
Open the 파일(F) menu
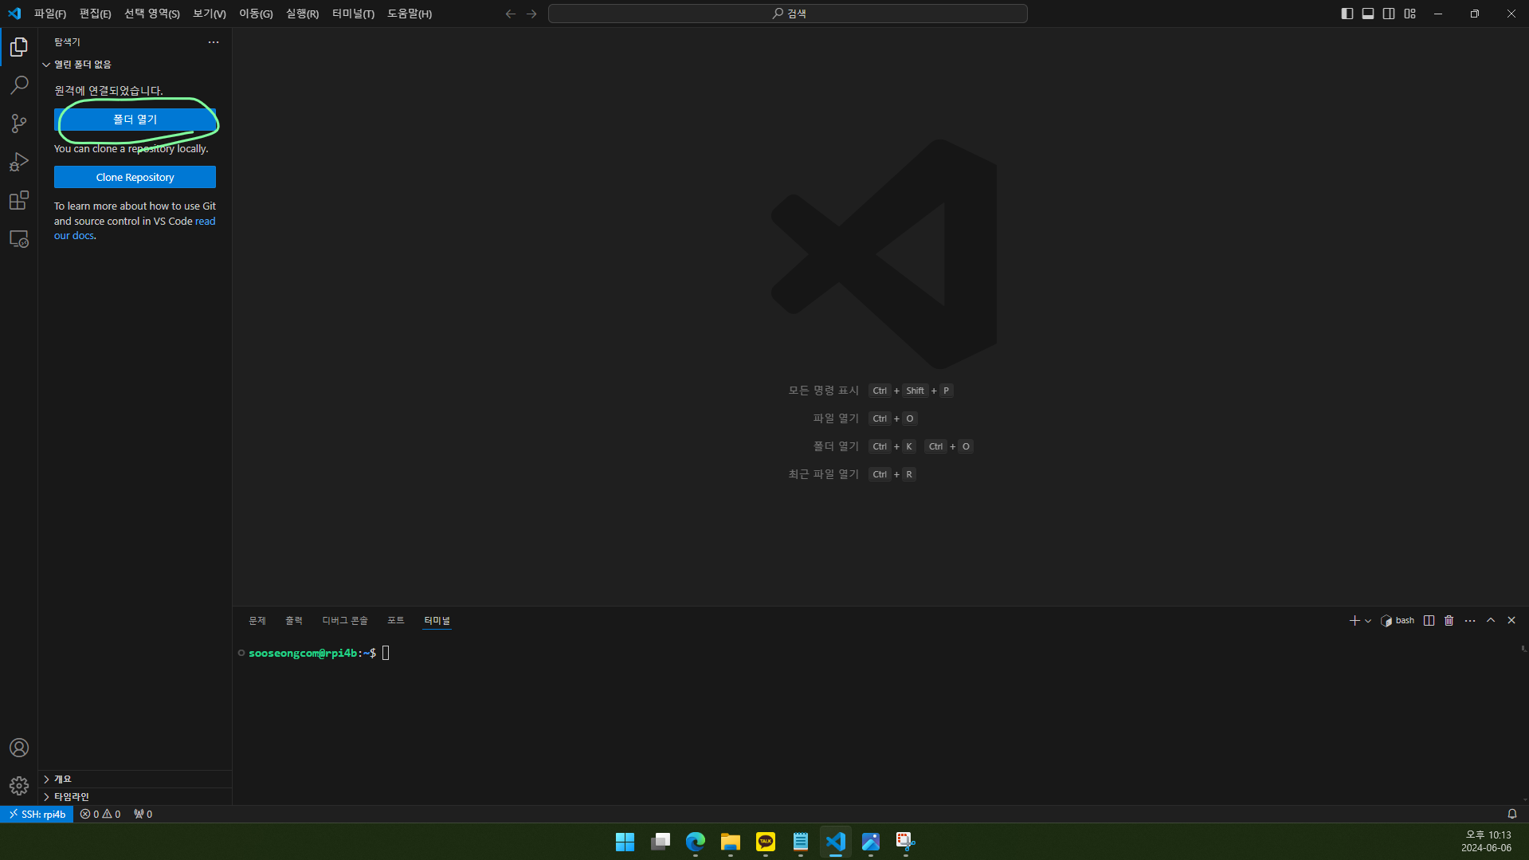pos(50,14)
